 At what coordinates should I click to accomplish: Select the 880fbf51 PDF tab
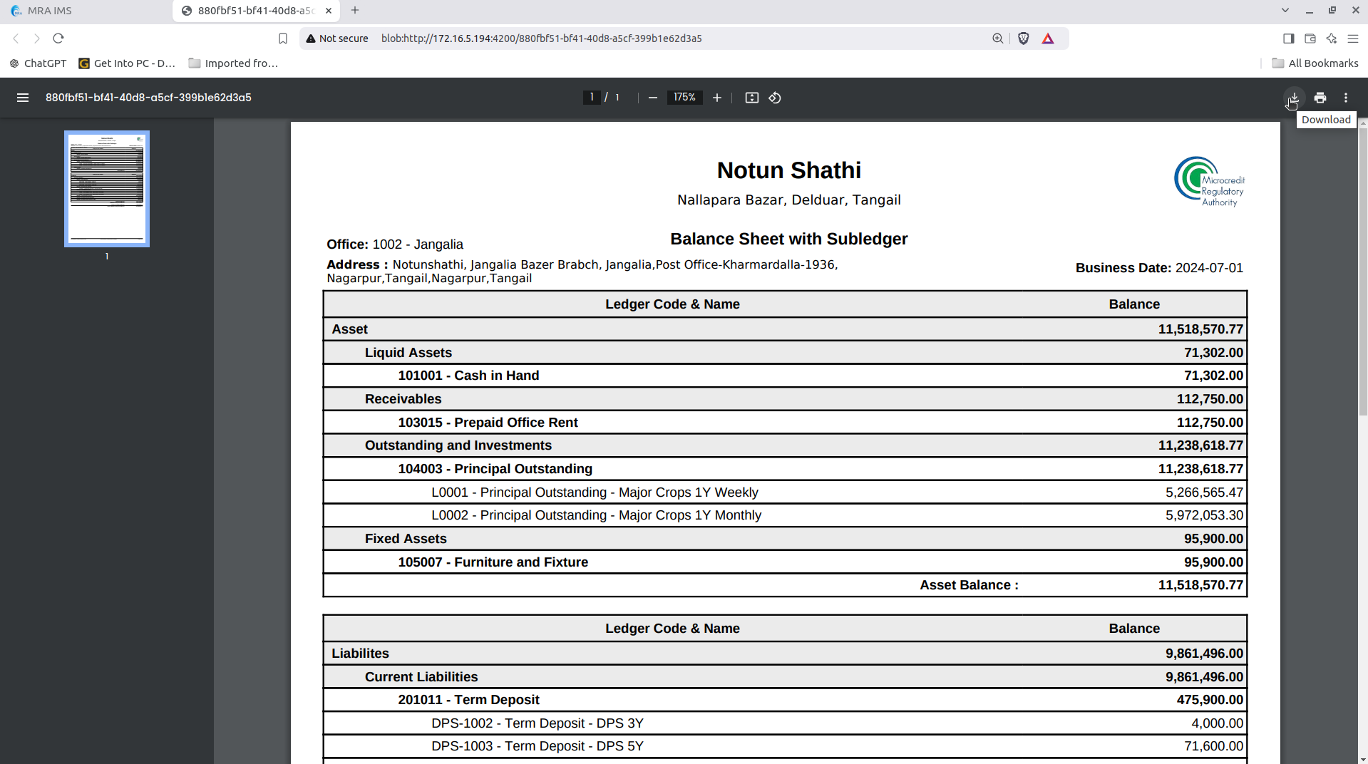pos(256,11)
